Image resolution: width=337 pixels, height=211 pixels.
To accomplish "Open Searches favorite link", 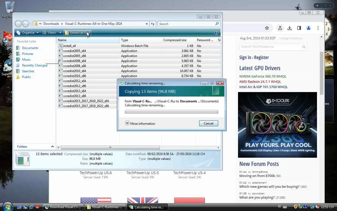I will (x=28, y=71).
